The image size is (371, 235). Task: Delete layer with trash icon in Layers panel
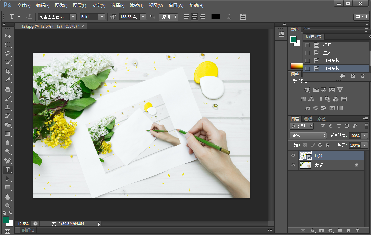[x=357, y=230]
